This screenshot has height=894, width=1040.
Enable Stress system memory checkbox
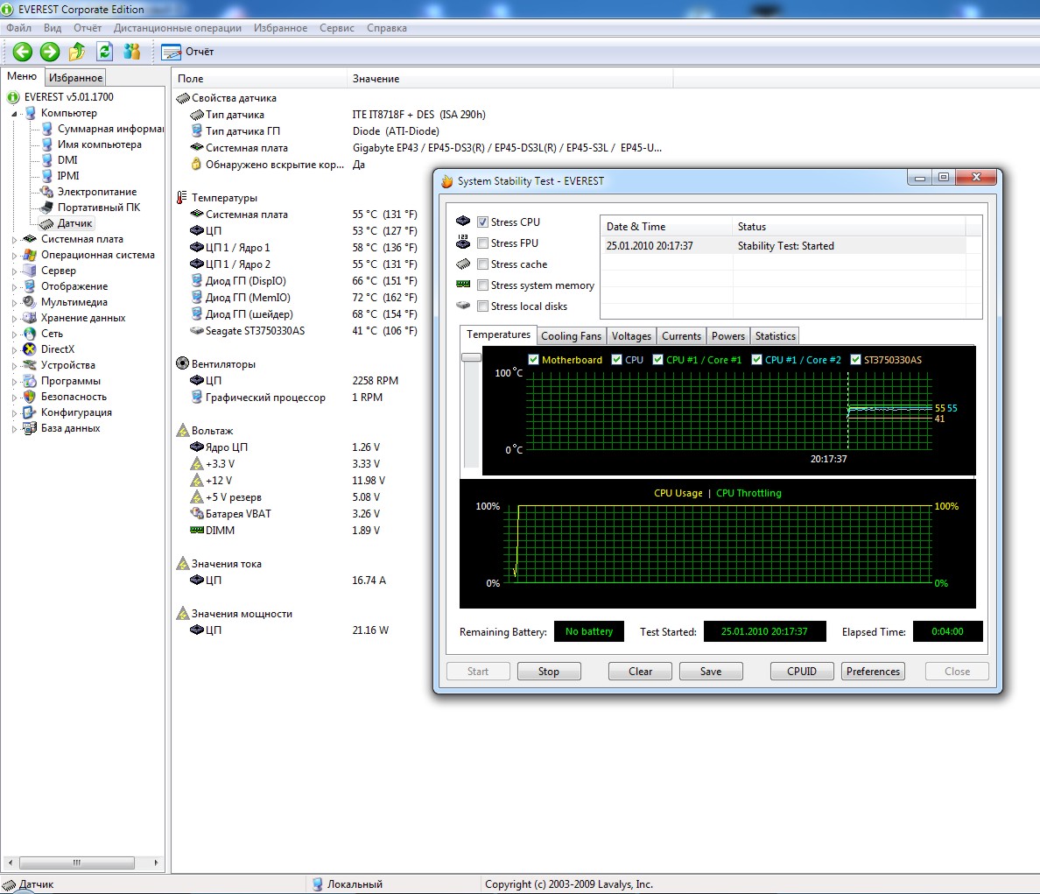[482, 285]
